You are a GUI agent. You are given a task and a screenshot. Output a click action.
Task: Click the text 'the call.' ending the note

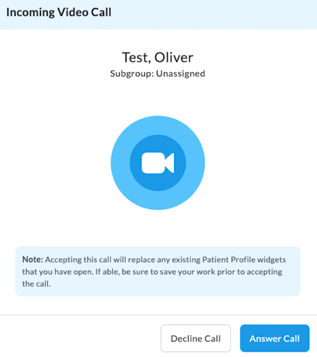(36, 284)
